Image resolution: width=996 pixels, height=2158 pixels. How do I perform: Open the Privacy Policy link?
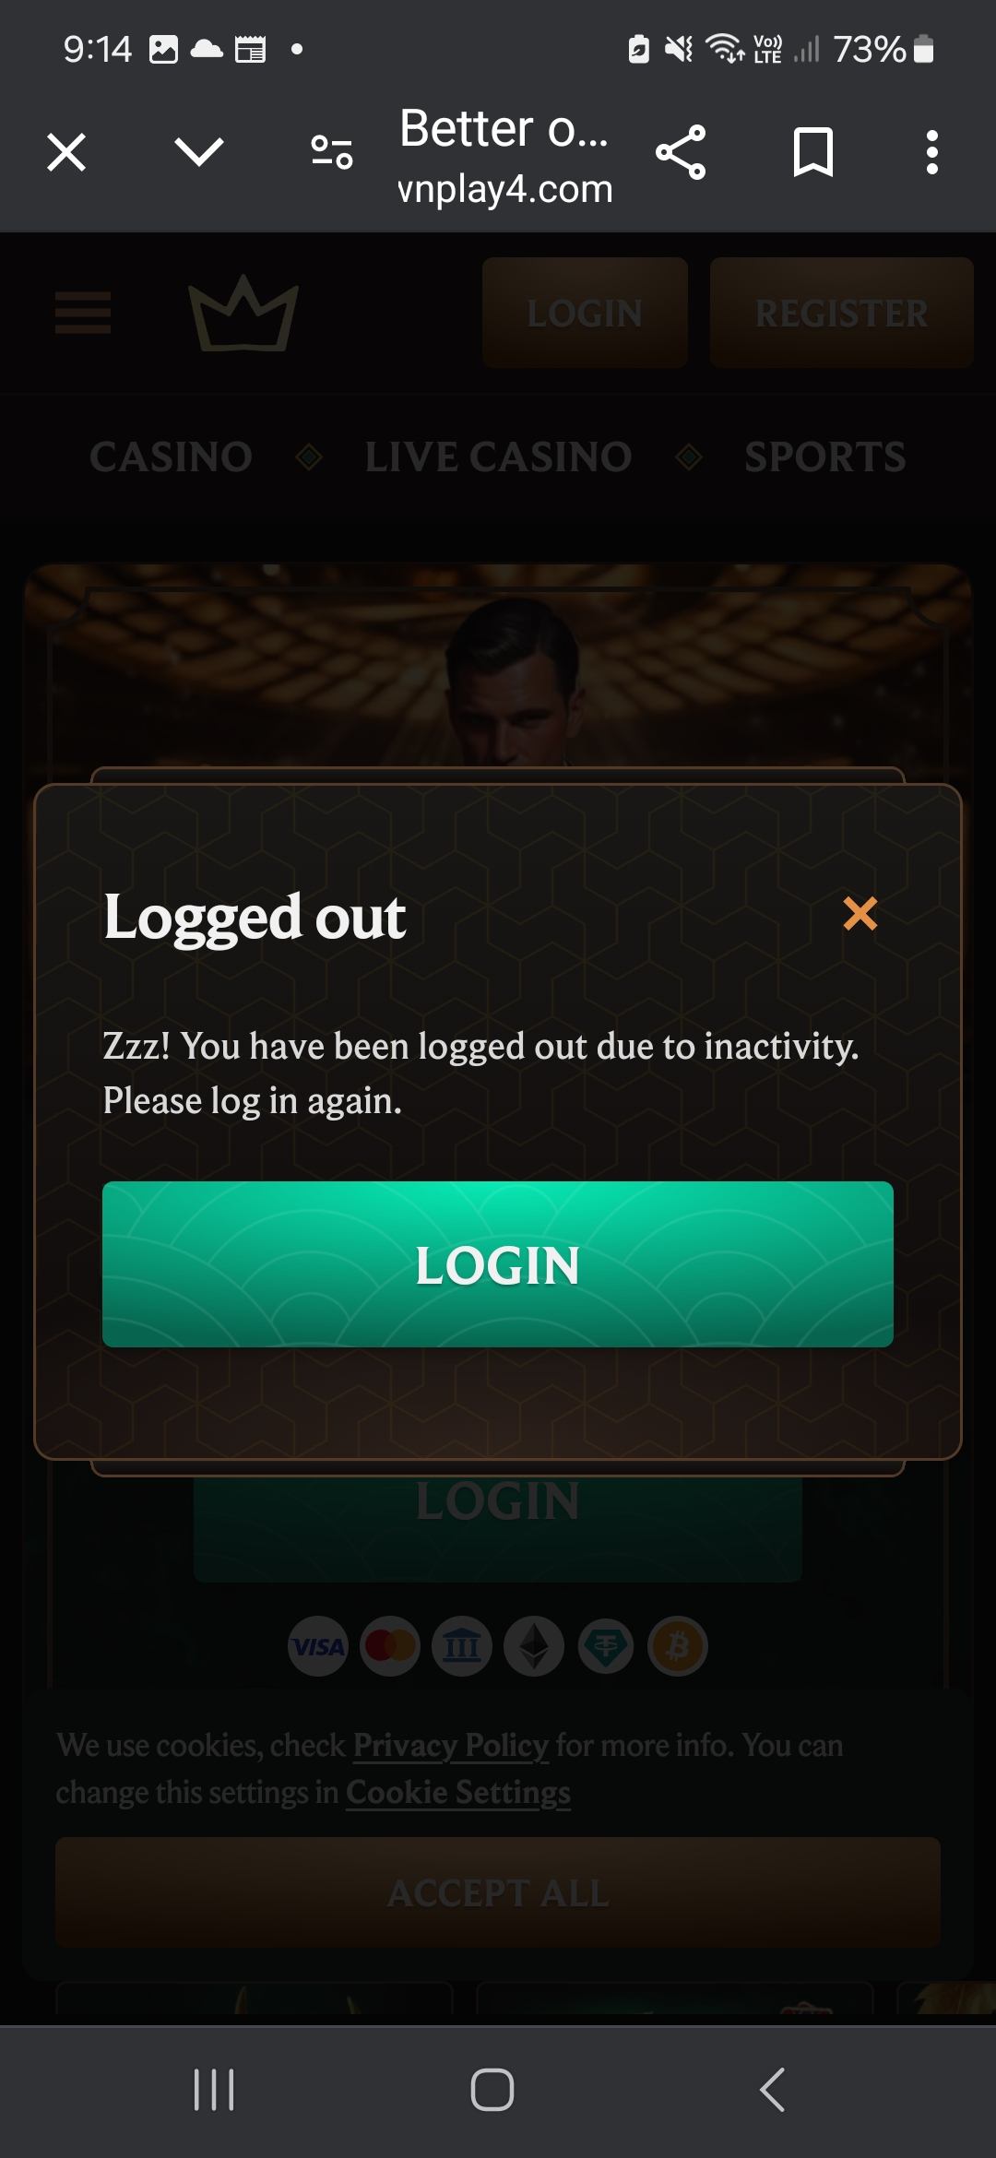[x=451, y=1745]
